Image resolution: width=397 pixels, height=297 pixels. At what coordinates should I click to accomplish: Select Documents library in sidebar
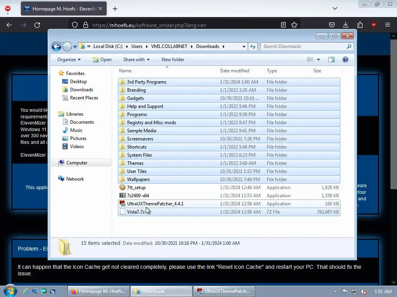tap(82, 122)
